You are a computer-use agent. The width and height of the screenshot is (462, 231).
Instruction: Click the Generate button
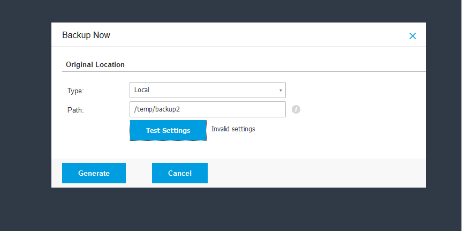tap(94, 173)
